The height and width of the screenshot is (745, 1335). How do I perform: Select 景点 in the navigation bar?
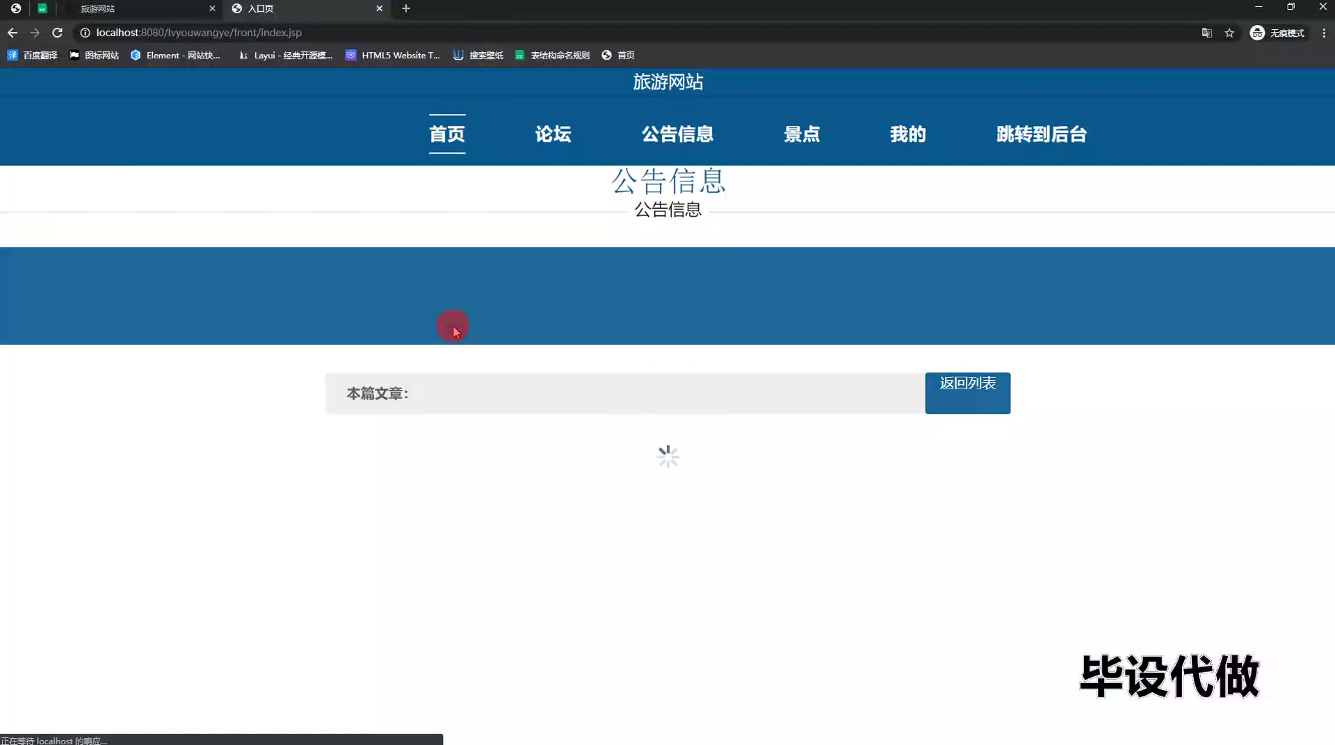pos(802,133)
